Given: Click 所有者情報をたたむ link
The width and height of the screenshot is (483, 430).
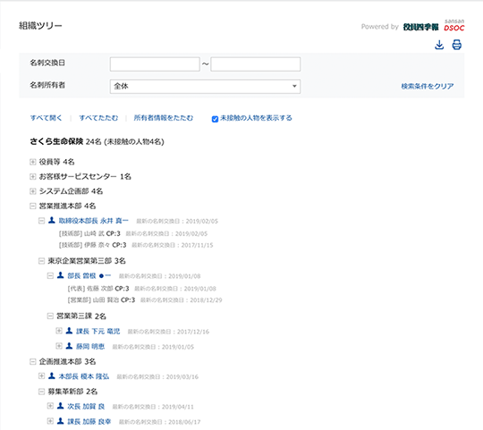Looking at the screenshot, I should click(x=164, y=118).
